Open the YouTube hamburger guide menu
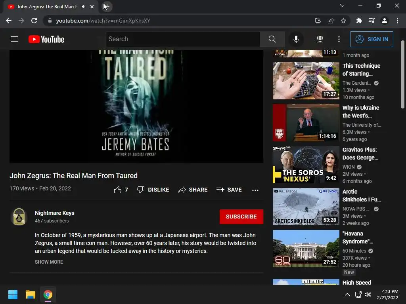The width and height of the screenshot is (406, 304). [x=14, y=39]
